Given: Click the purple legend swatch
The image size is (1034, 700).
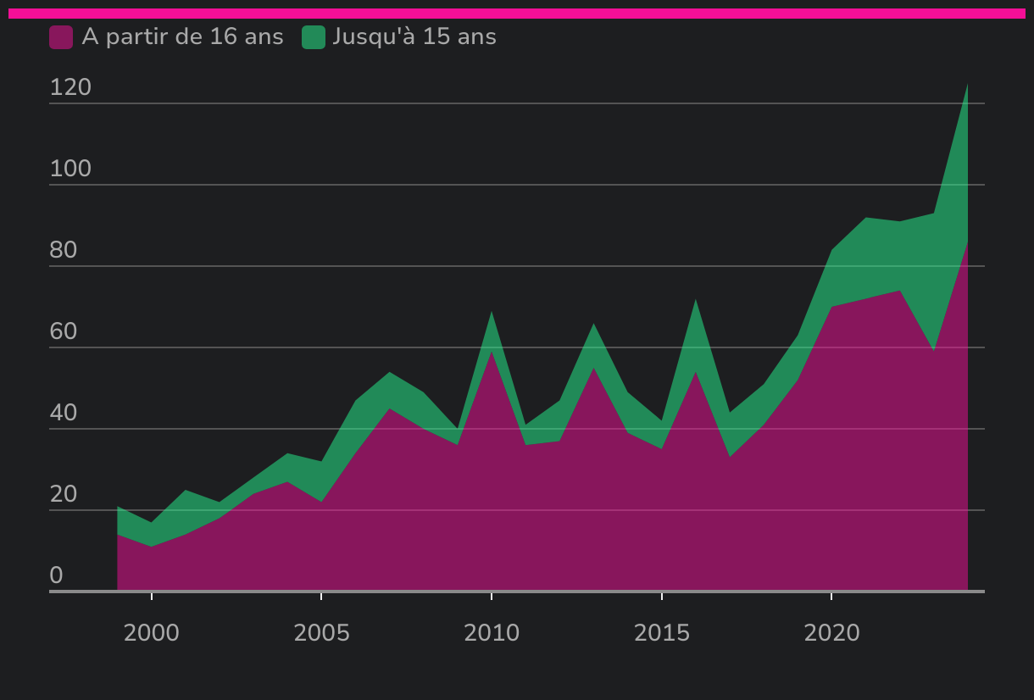Looking at the screenshot, I should click(x=61, y=37).
